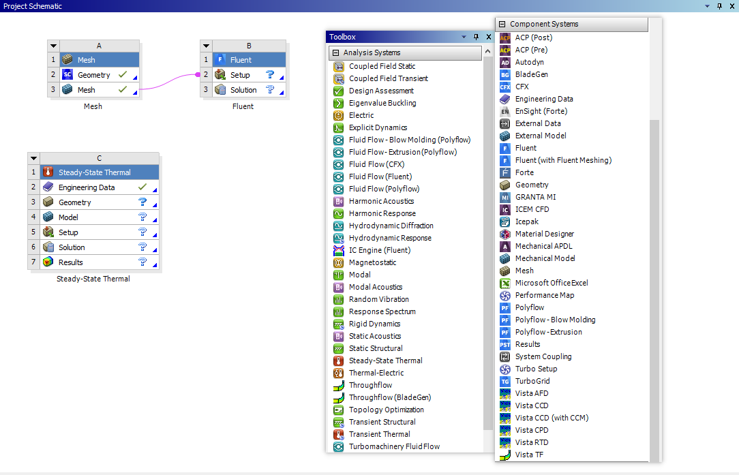Click the Vista TF component icon
The width and height of the screenshot is (739, 475).
click(504, 455)
